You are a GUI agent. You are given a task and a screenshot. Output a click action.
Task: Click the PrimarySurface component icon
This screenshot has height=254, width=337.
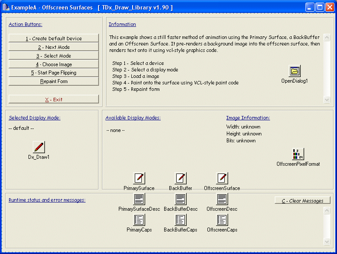click(x=139, y=178)
